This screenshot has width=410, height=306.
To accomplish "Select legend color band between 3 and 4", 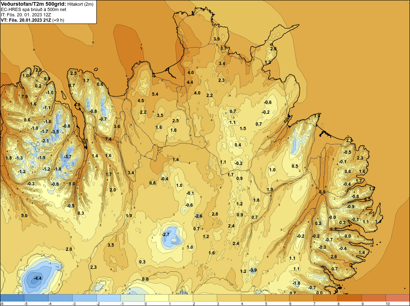I will [x=229, y=298].
